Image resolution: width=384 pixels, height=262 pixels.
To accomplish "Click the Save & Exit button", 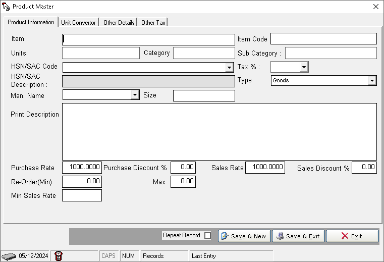I will pyautogui.click(x=299, y=236).
